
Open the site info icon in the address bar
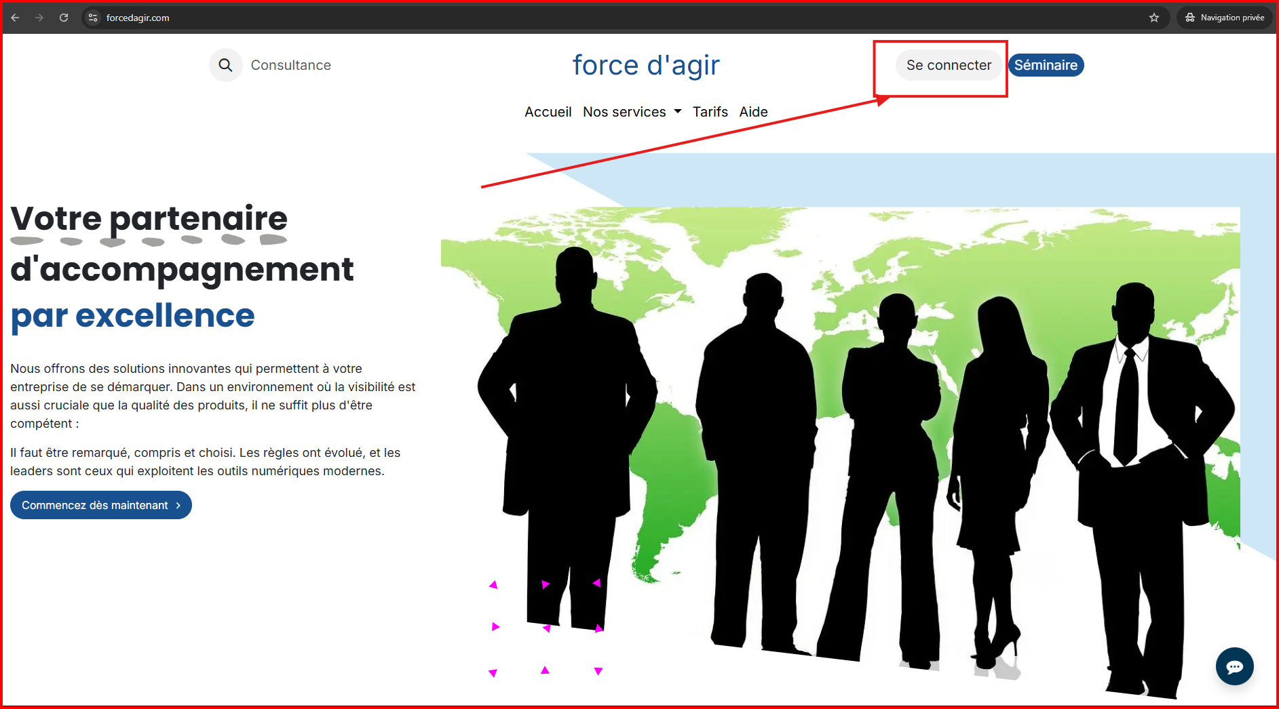point(94,18)
